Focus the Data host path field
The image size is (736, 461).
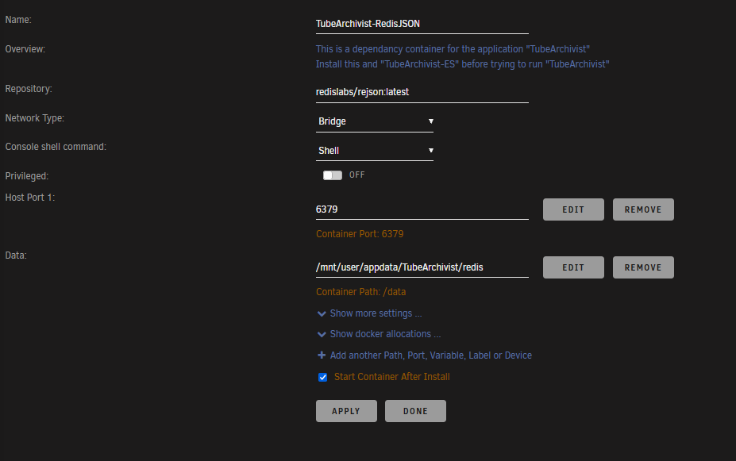coord(422,267)
